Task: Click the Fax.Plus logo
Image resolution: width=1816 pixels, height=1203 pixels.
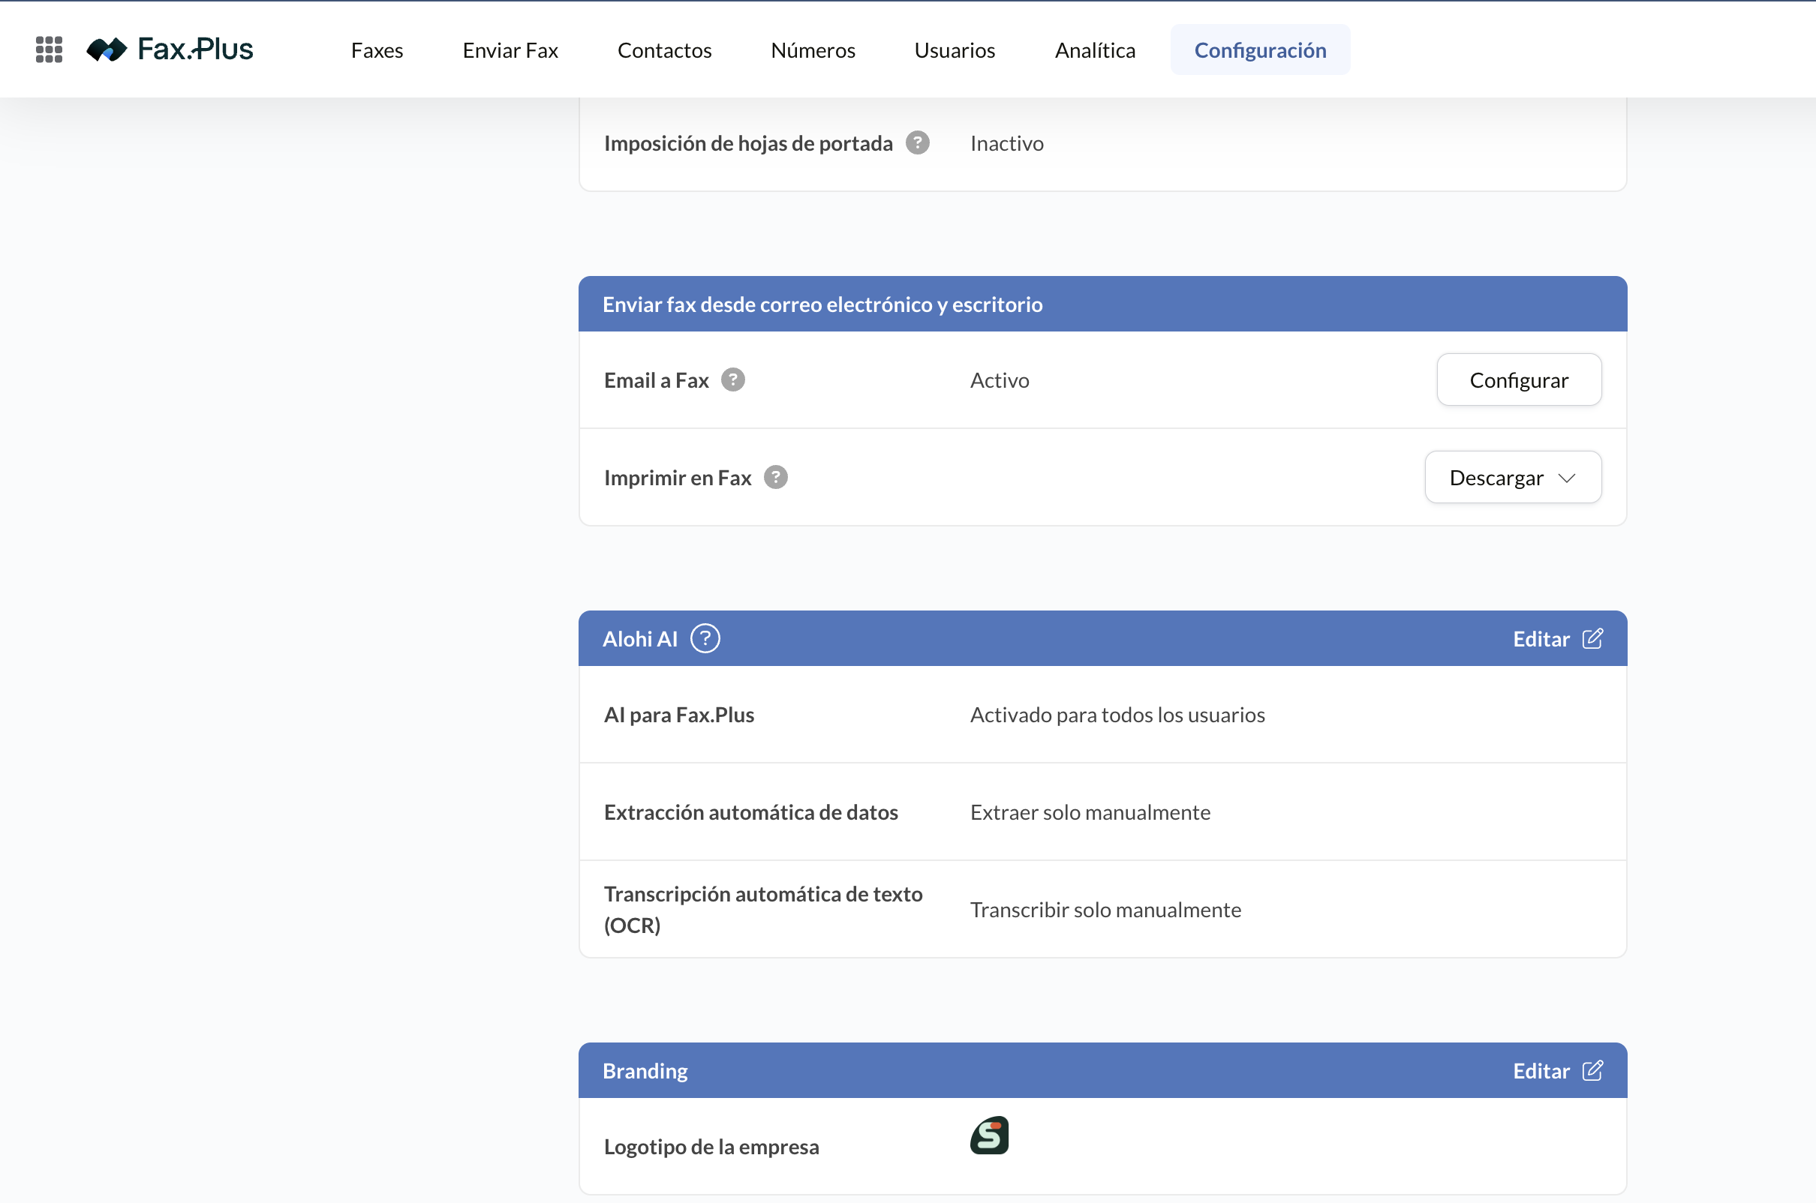Action: click(170, 49)
